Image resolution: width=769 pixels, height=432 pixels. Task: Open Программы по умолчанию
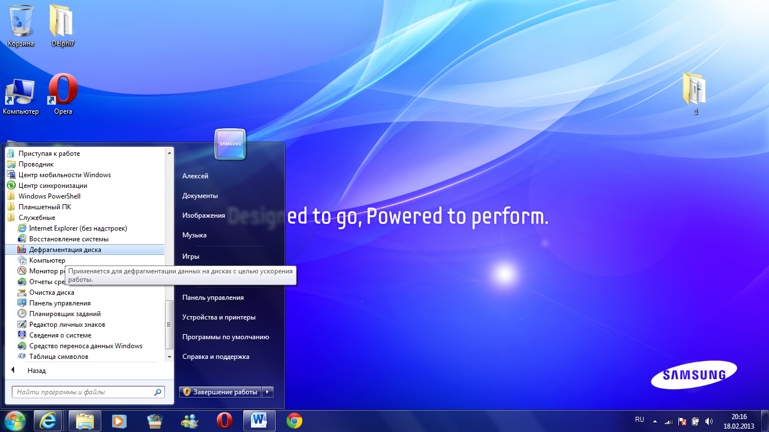click(x=225, y=337)
